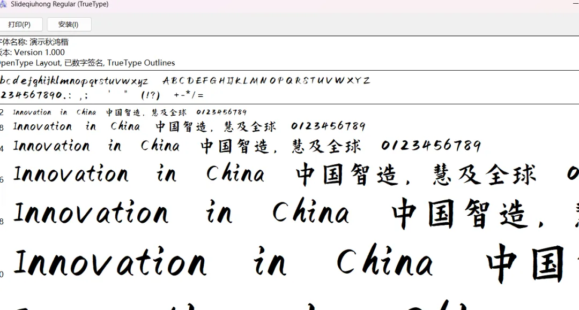579x310 pixels.
Task: Click 慧及全球 in the fourth sample line
Action: 484,174
